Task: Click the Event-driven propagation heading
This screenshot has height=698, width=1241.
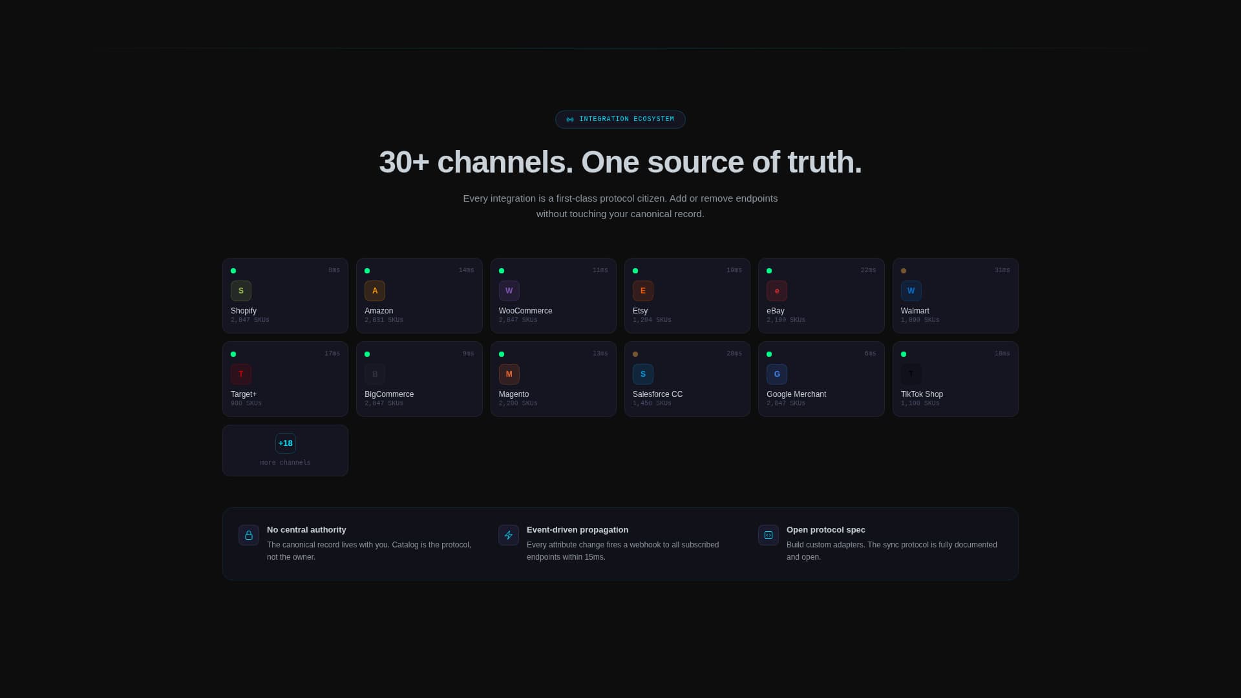Action: (x=577, y=530)
